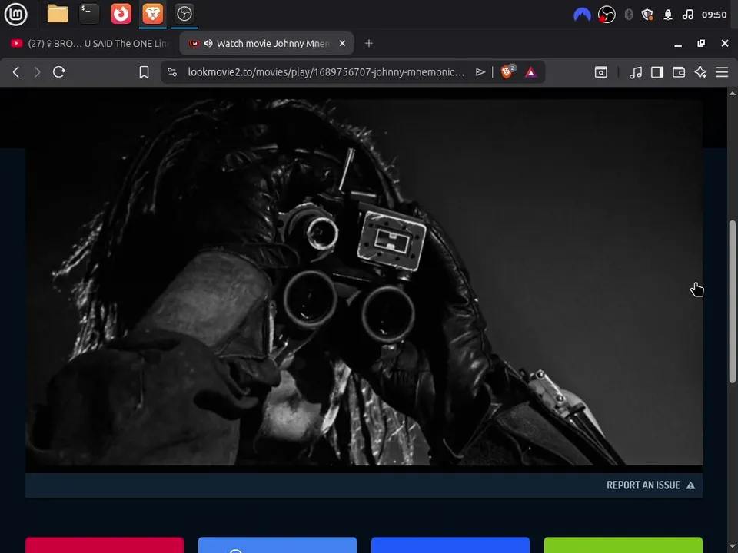Reload the current page
The height and width of the screenshot is (553, 738).
coord(59,72)
